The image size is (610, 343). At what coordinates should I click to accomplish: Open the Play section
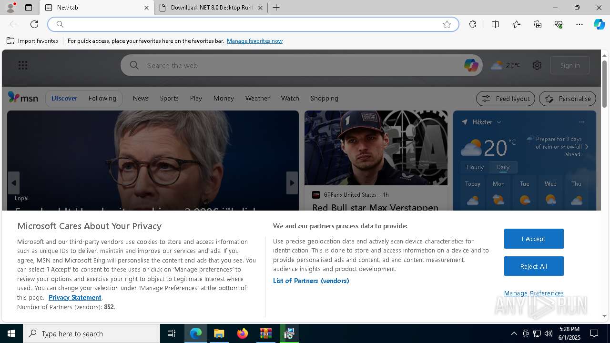(x=196, y=98)
